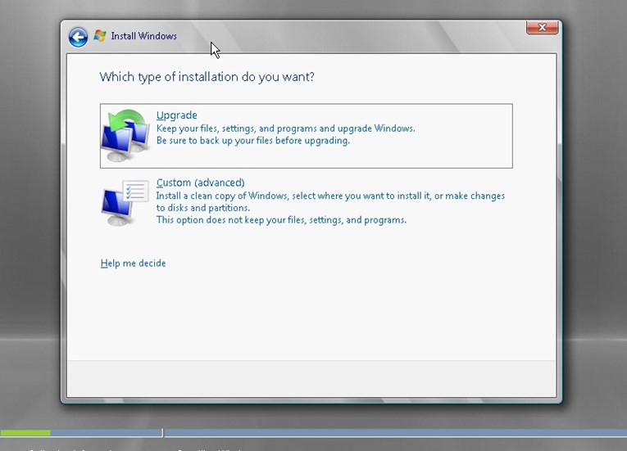
Task: Open the Help me decide link
Action: click(x=133, y=264)
